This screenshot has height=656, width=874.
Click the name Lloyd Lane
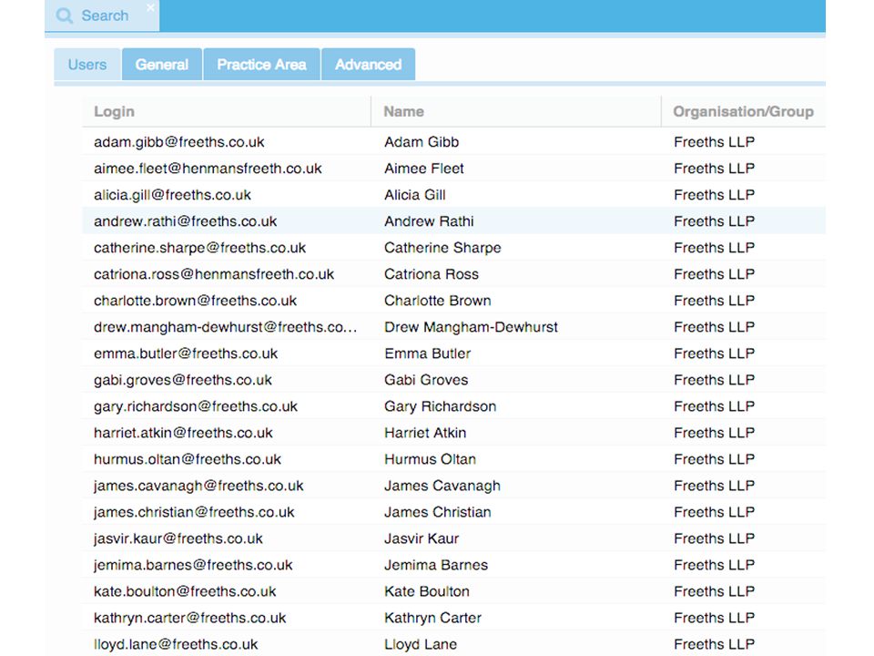tap(421, 645)
